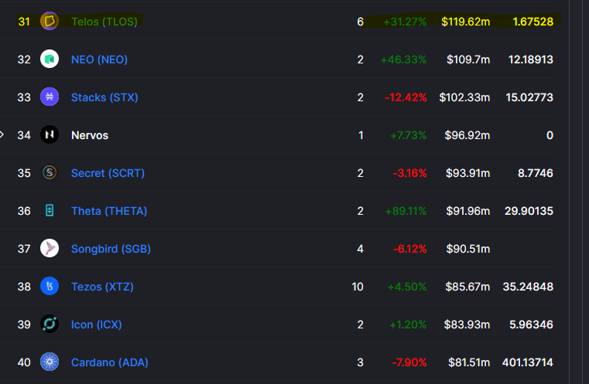Image resolution: width=589 pixels, height=384 pixels.
Task: Click the rank number 36
Action: click(24, 211)
